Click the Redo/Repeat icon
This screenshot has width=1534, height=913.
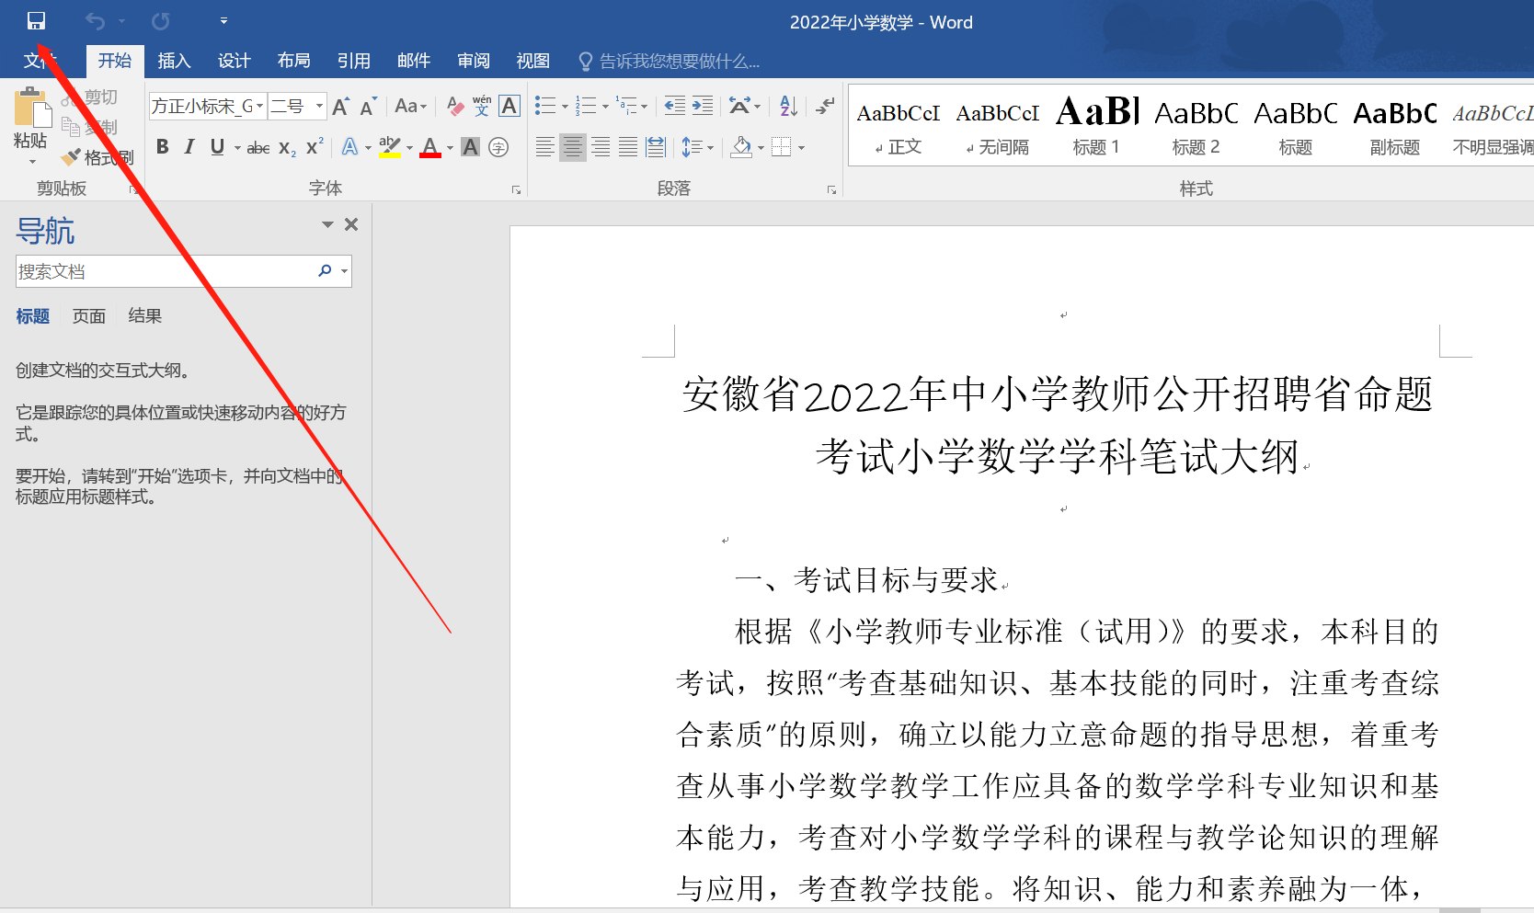pyautogui.click(x=161, y=20)
